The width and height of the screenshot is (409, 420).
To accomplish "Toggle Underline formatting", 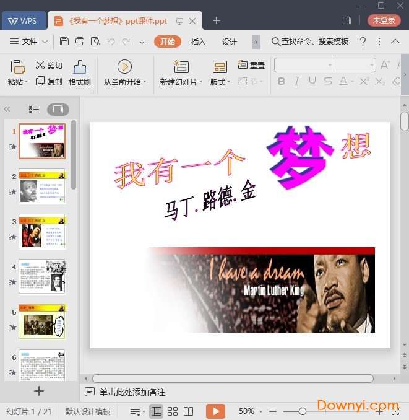I will (312, 81).
